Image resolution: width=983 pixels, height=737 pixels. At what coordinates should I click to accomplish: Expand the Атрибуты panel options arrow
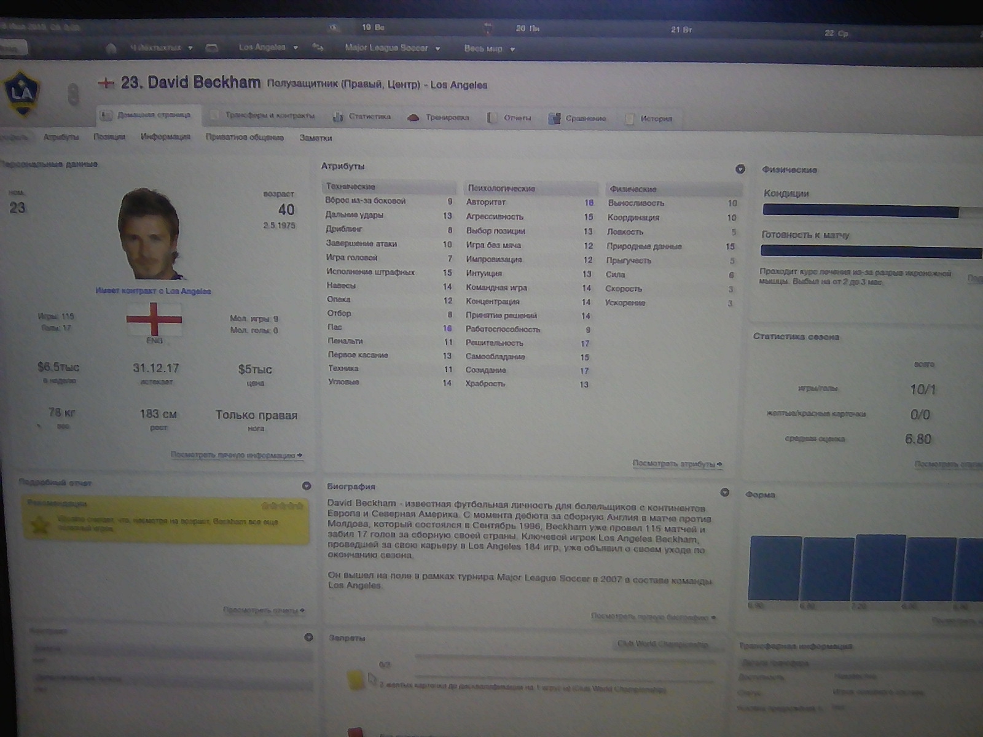740,169
